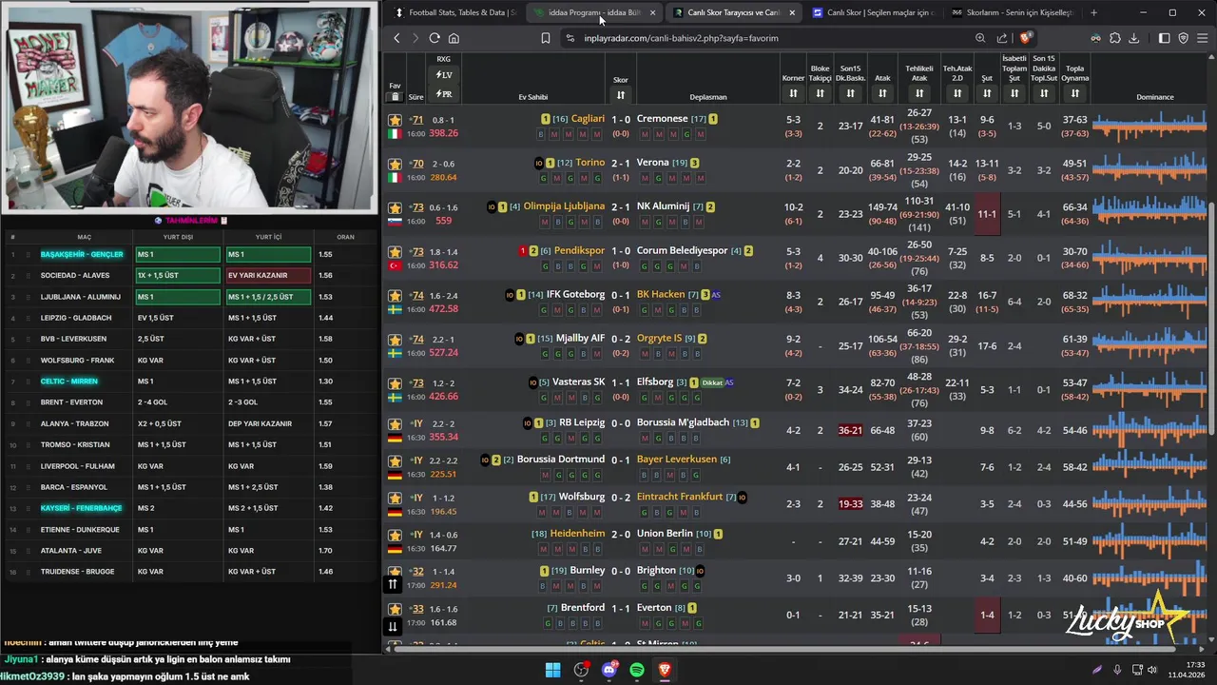1217x685 pixels.
Task: Sort by Topla Oynama column
Action: [1074, 93]
